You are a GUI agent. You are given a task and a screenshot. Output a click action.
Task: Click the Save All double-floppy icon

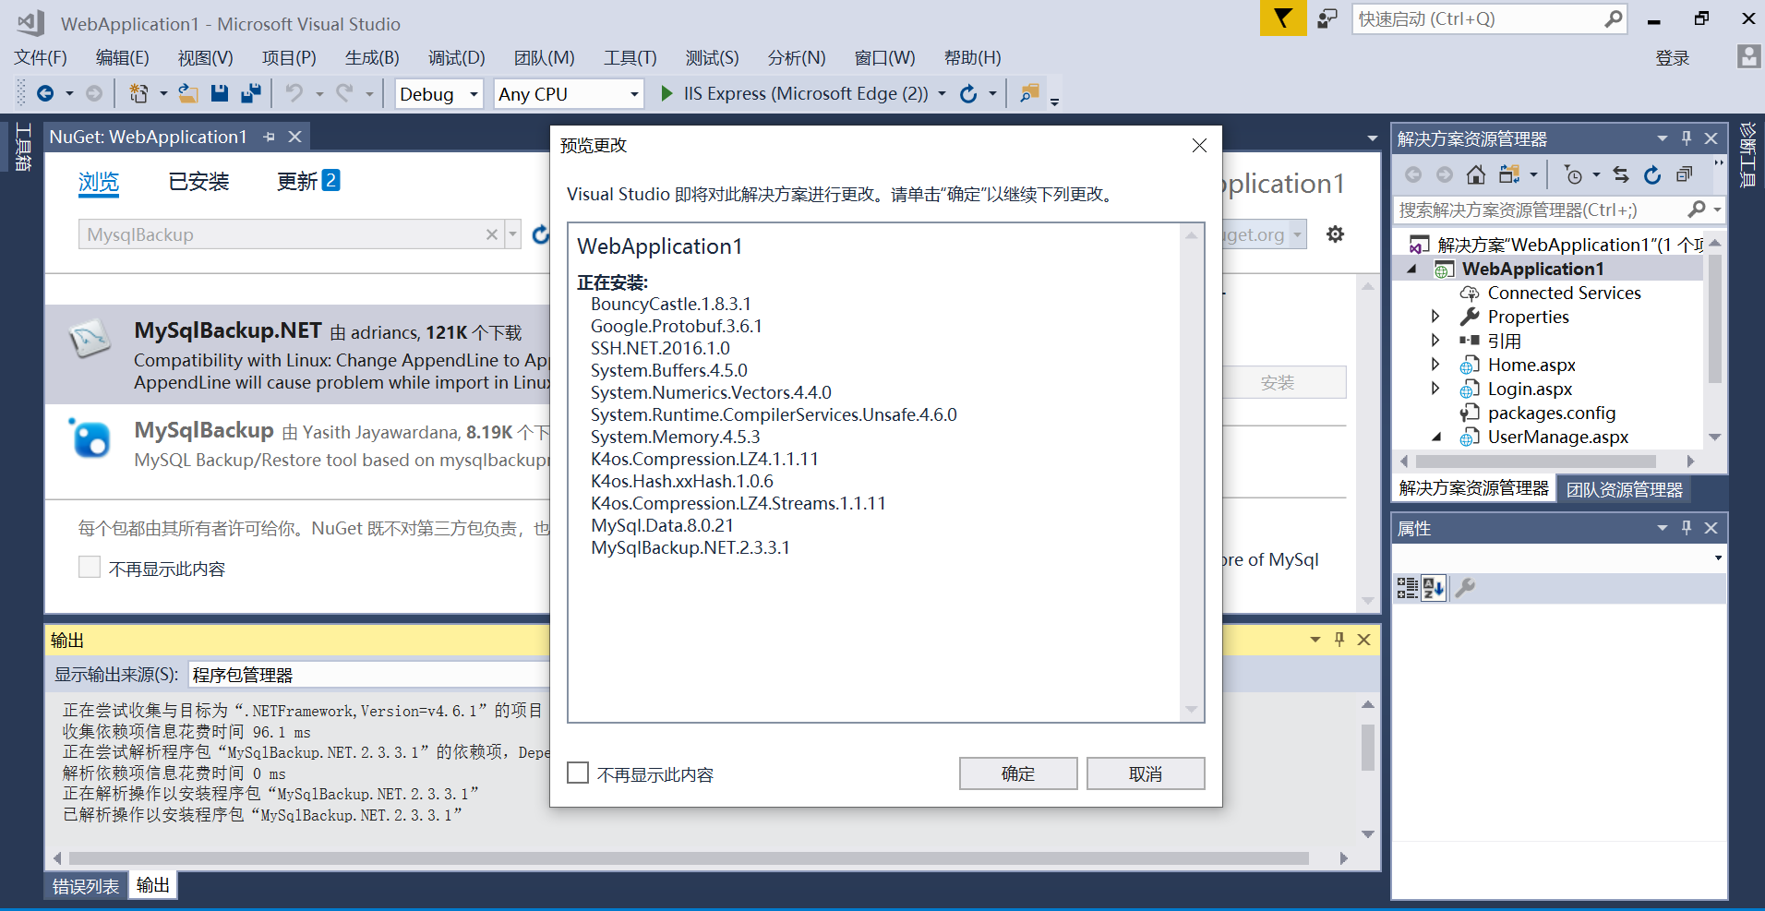[250, 93]
